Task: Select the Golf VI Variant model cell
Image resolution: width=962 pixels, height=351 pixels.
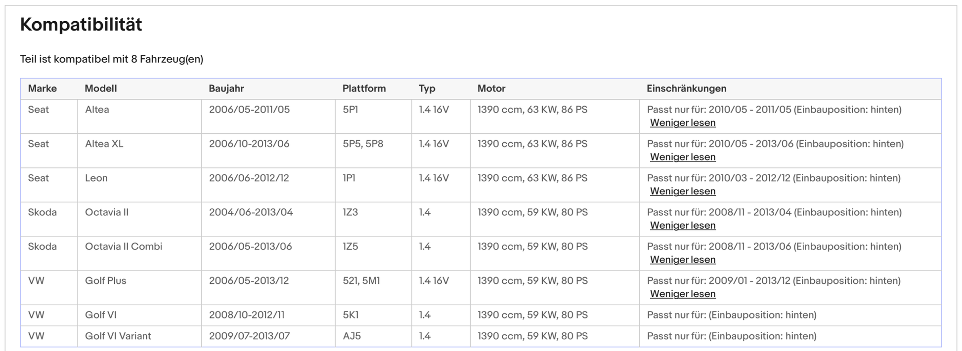Action: pos(118,336)
